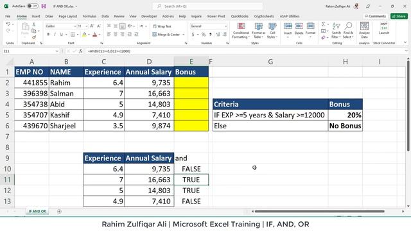This screenshot has height=231, width=411.
Task: Select row 7 header
Action: pos(7,137)
